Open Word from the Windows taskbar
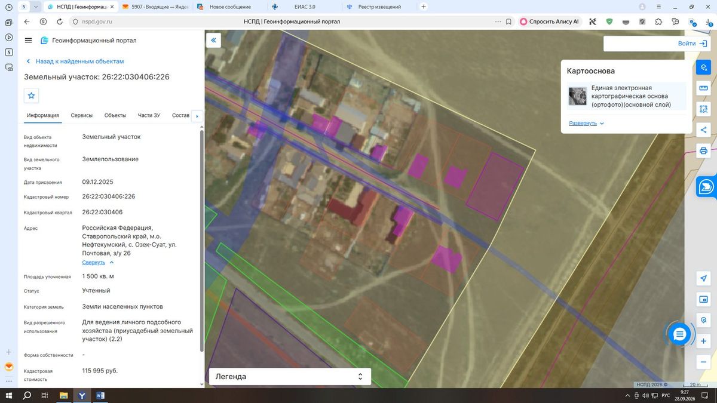Image resolution: width=717 pixels, height=403 pixels. (x=100, y=395)
